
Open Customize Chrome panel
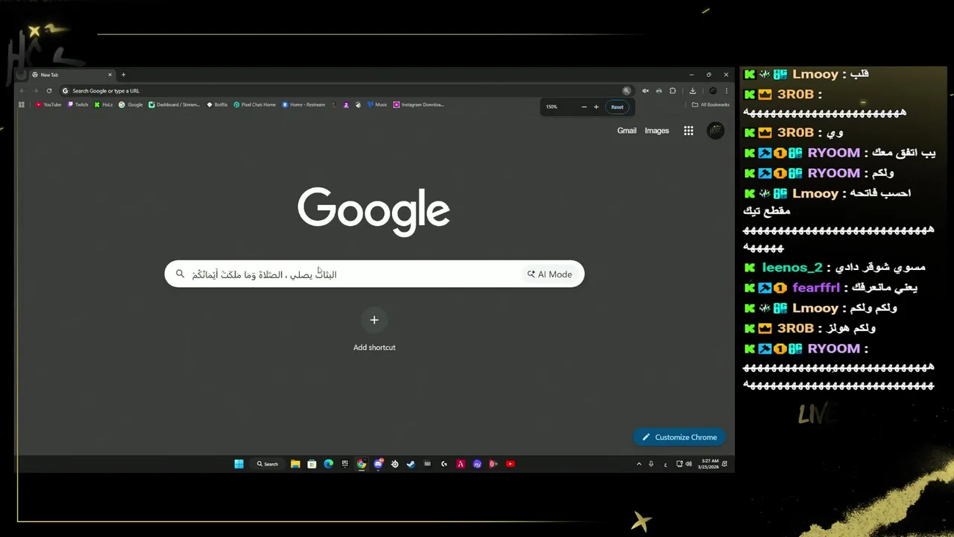click(679, 437)
